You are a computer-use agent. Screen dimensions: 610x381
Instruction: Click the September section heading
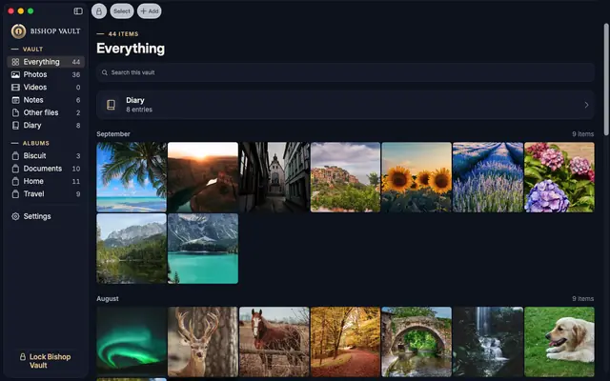click(113, 134)
